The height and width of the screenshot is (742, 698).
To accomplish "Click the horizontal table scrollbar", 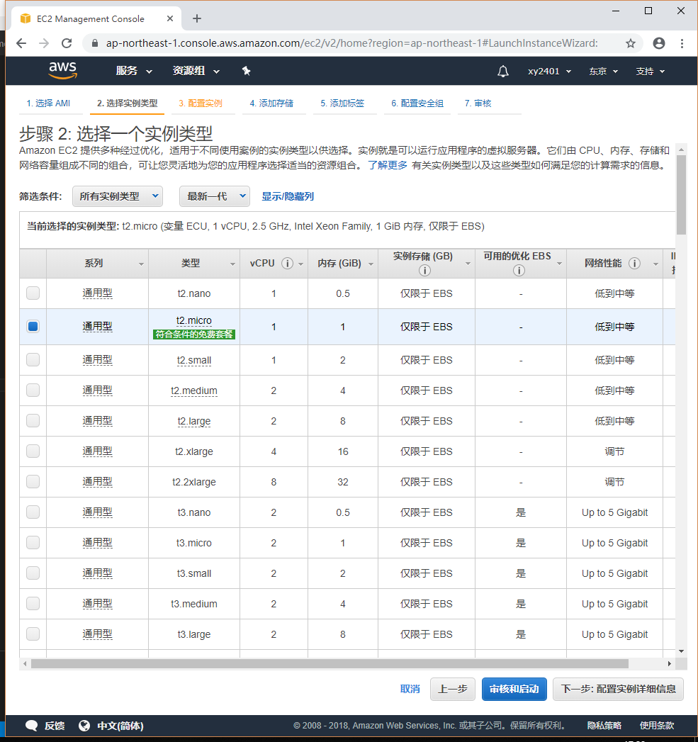I will coord(330,664).
